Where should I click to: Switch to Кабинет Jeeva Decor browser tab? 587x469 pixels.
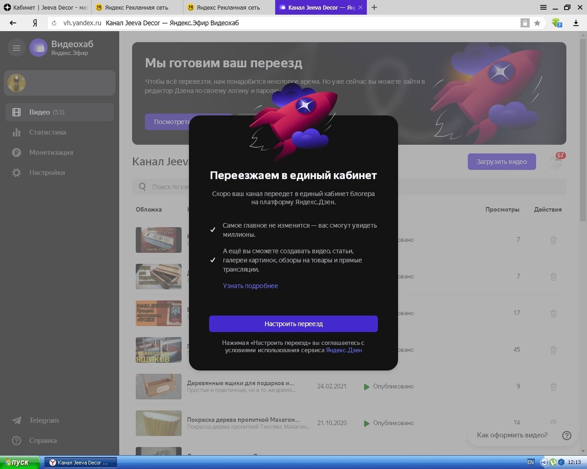click(45, 7)
